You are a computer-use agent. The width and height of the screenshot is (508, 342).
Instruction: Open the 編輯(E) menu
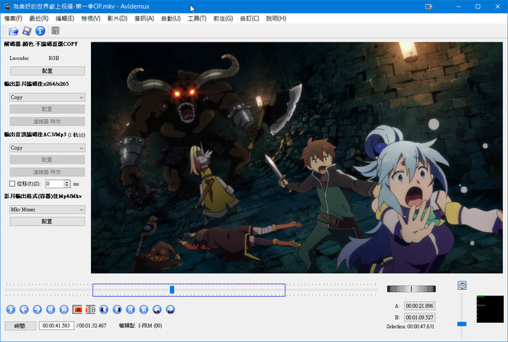tap(65, 18)
